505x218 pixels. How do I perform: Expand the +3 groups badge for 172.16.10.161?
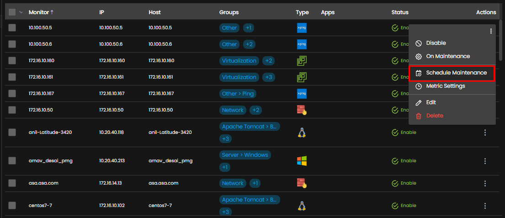tap(269, 77)
